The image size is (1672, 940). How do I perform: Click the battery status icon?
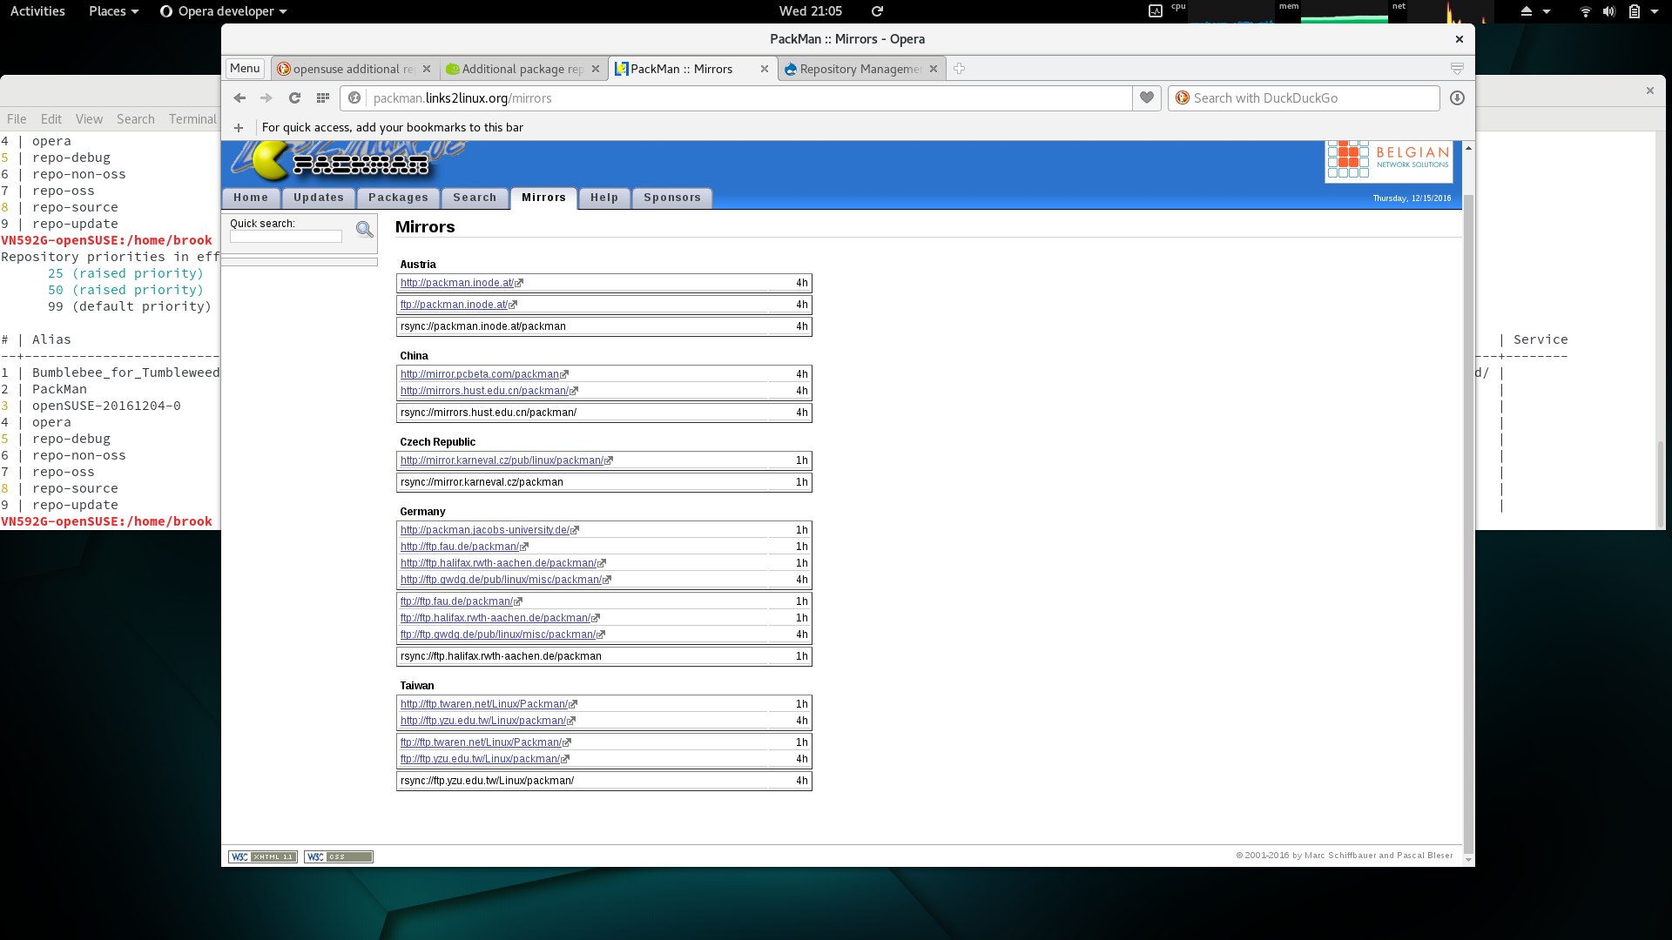pos(1635,11)
